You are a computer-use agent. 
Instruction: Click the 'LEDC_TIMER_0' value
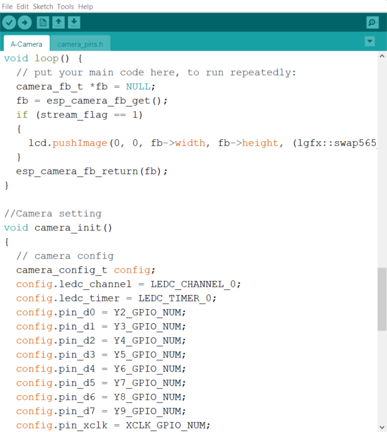pos(175,298)
